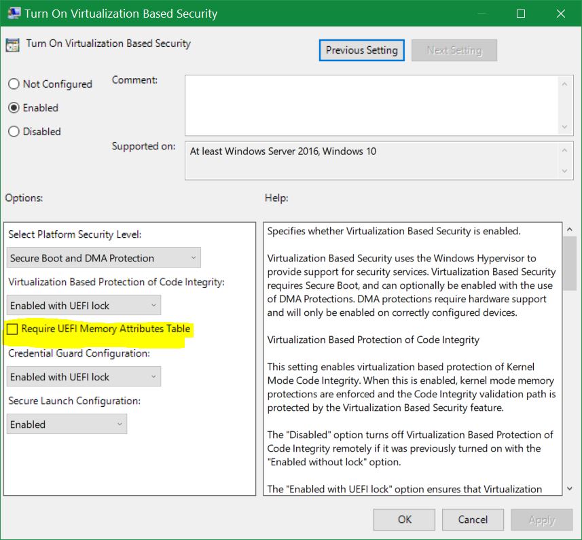Select the Disabled radio button

click(14, 132)
